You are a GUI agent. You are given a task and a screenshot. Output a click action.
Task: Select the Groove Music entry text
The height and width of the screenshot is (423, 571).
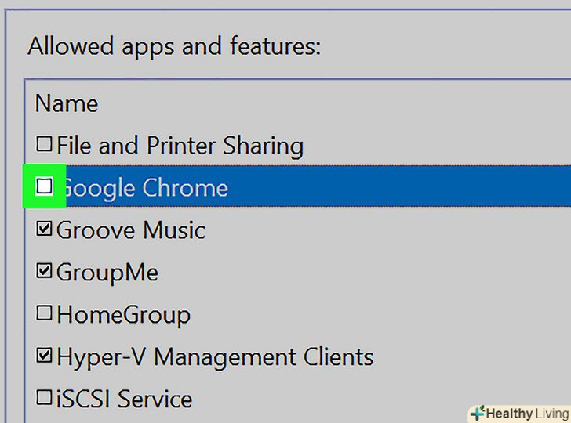pyautogui.click(x=131, y=230)
